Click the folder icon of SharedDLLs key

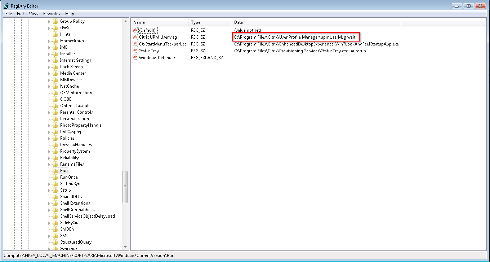(x=55, y=196)
